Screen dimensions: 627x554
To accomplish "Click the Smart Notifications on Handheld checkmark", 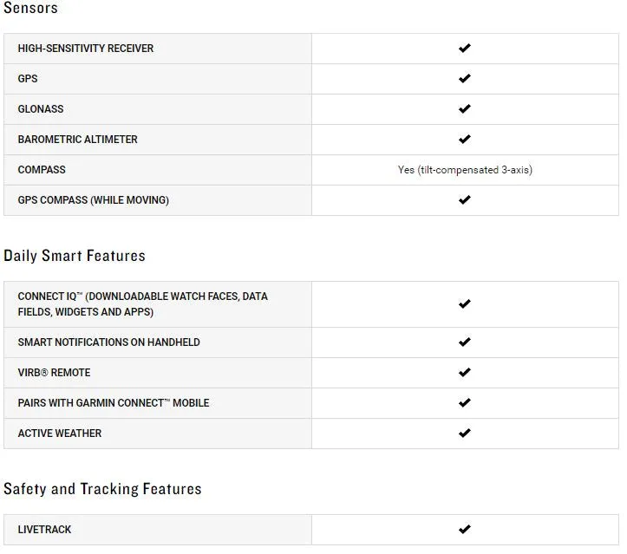I will point(465,342).
